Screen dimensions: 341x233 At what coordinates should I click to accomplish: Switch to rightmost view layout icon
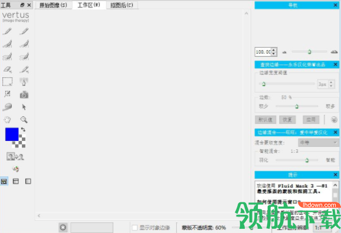click(x=28, y=181)
